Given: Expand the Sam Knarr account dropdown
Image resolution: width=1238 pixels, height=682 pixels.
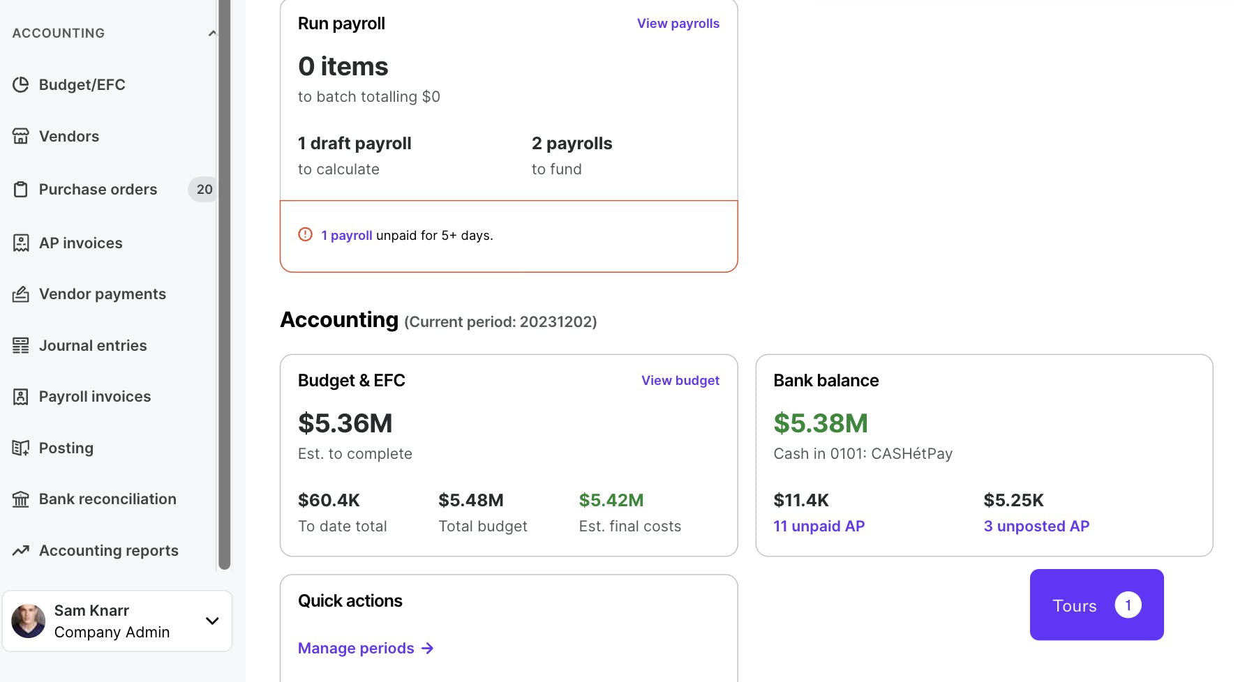Looking at the screenshot, I should pyautogui.click(x=212, y=621).
